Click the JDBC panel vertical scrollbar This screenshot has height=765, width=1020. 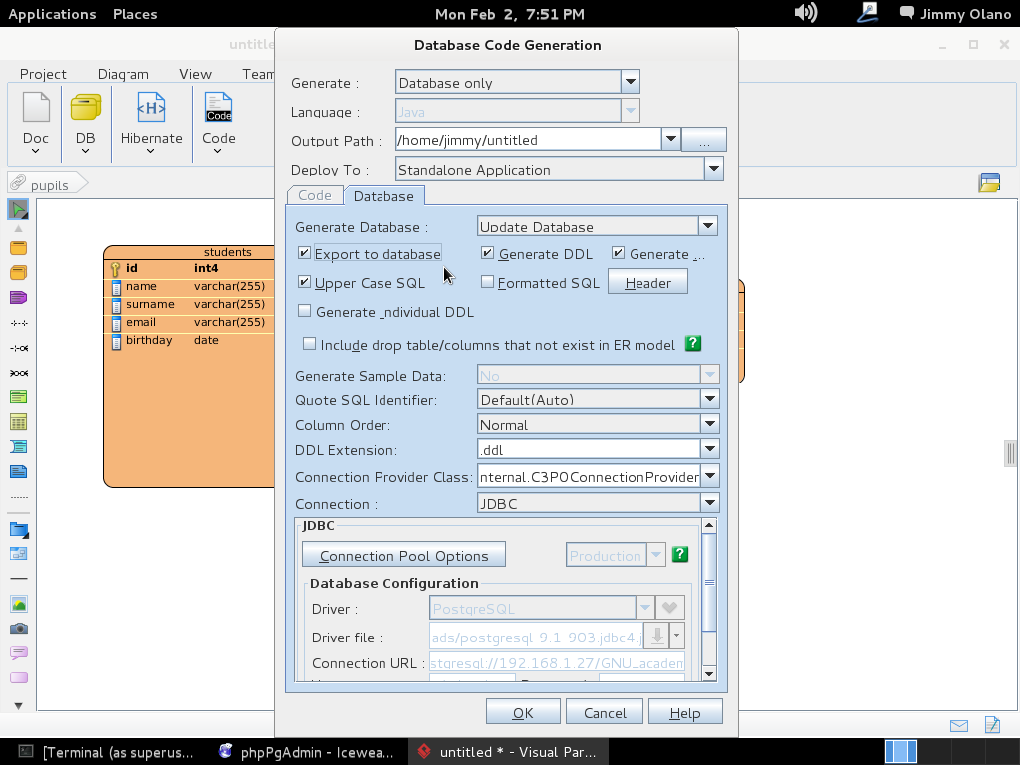[709, 583]
